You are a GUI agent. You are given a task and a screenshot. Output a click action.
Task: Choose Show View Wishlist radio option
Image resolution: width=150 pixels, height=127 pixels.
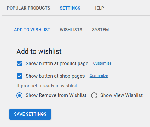[94, 95]
